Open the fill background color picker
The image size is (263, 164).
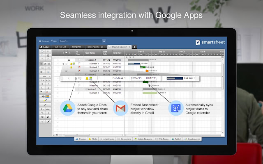(42, 92)
